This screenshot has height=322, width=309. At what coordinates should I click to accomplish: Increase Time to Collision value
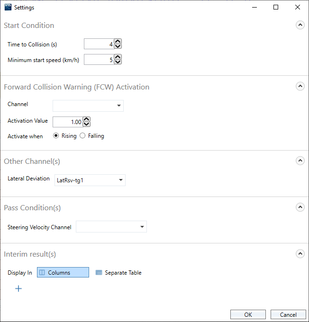[x=118, y=42]
